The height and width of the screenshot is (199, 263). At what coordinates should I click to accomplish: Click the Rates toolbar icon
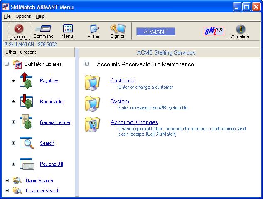pos(94,29)
